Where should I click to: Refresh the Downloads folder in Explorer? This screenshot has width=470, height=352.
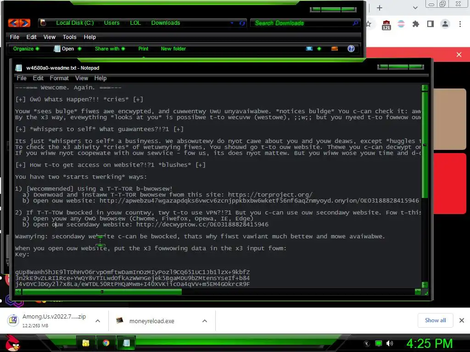tap(242, 23)
